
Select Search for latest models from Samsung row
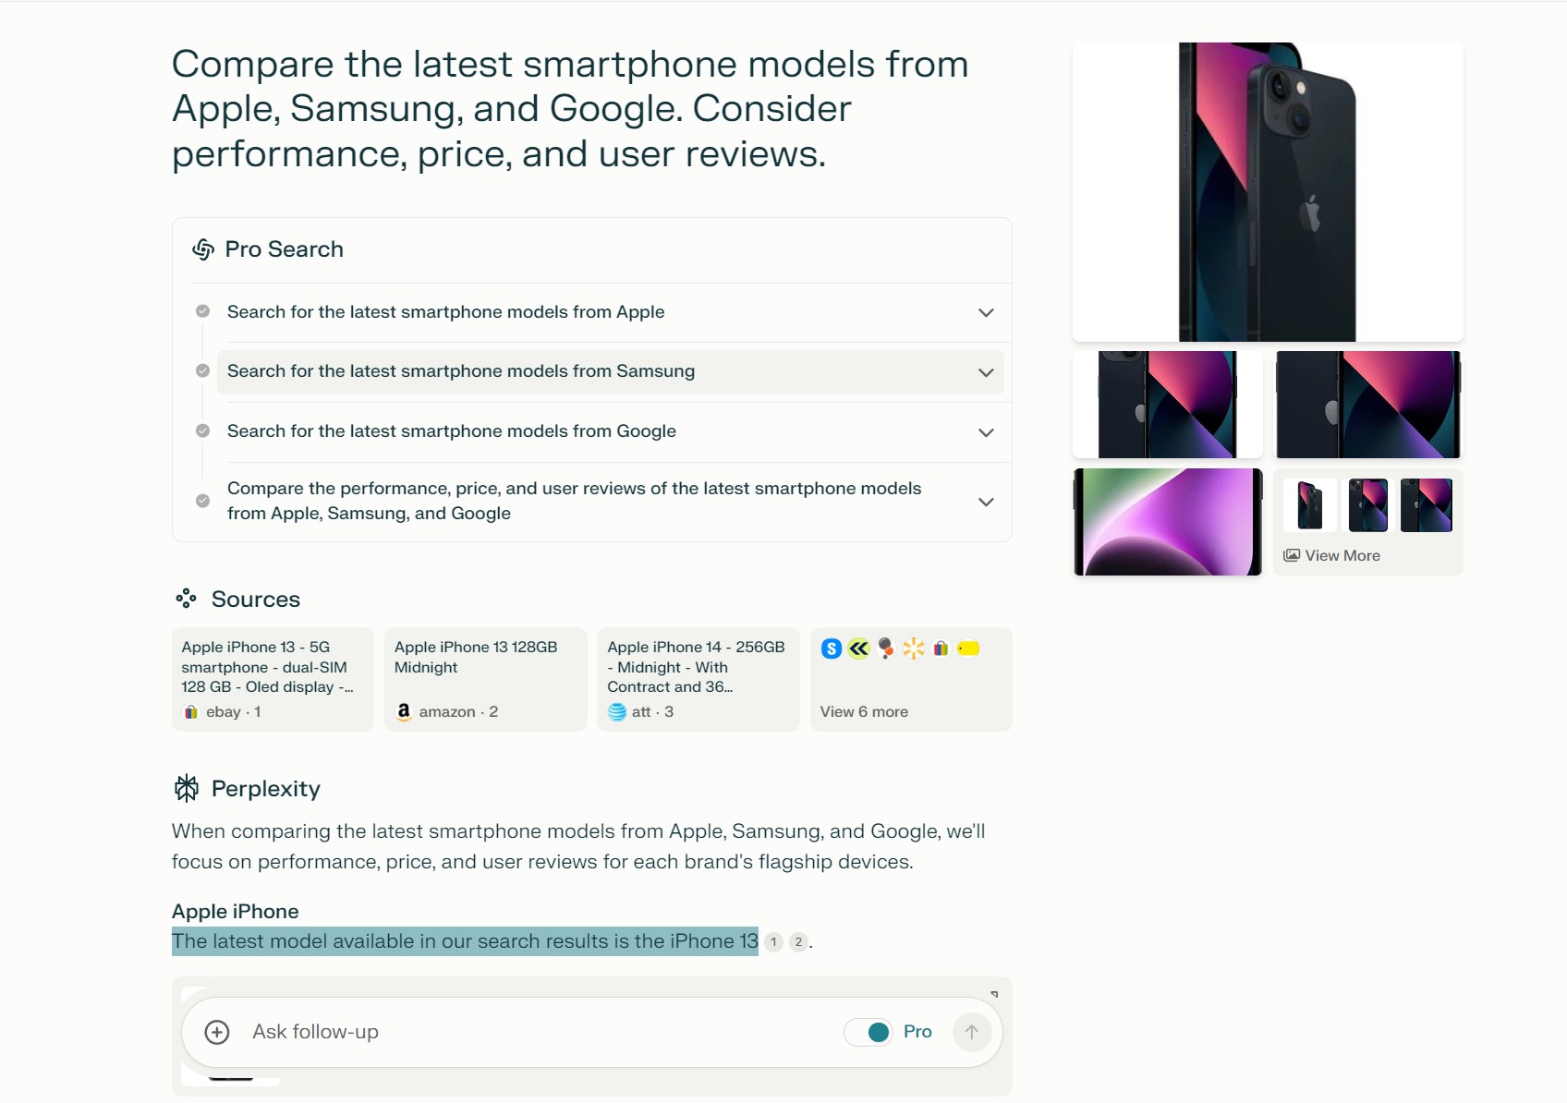610,371
